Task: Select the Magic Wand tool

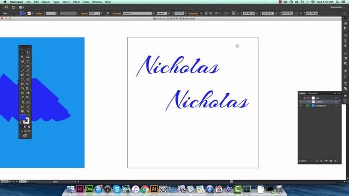Action: [x=22, y=57]
